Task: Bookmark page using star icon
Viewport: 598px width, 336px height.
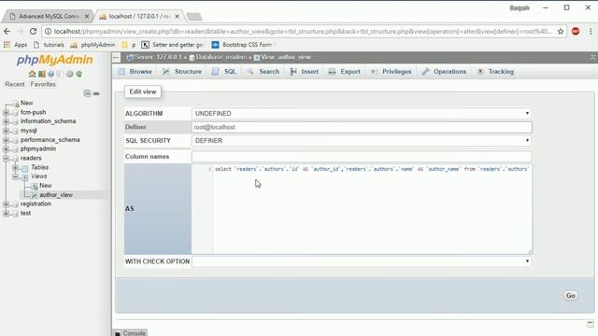Action: [561, 31]
